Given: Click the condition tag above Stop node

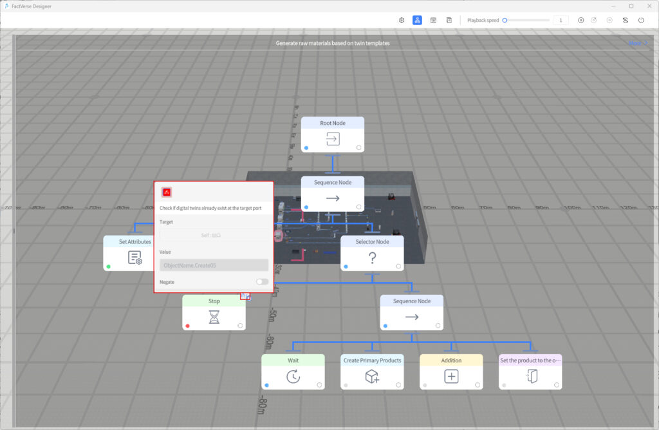Looking at the screenshot, I should (245, 296).
